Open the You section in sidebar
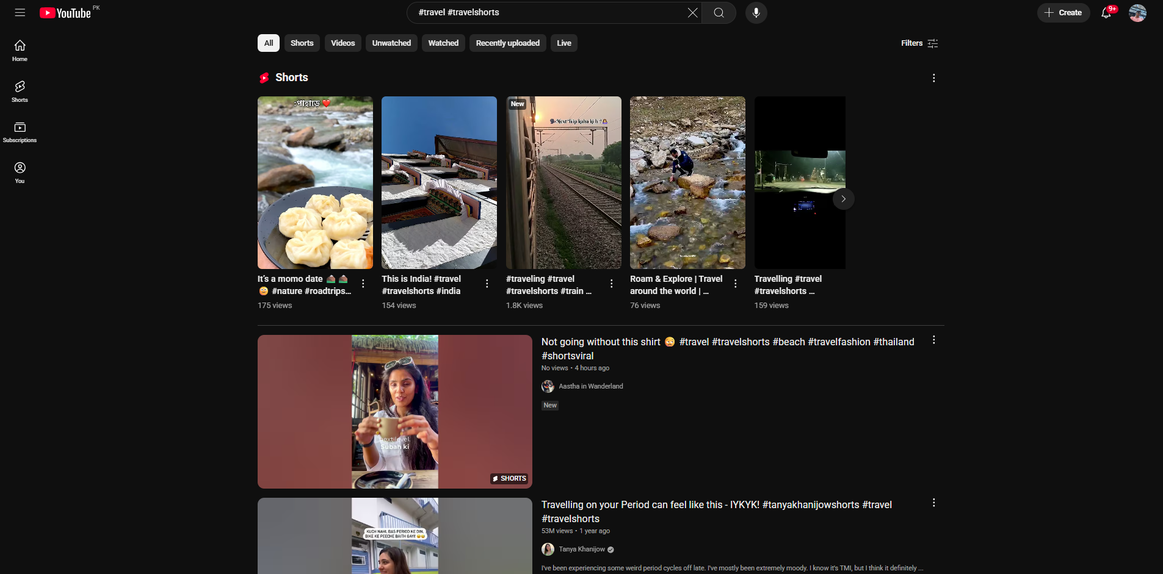This screenshot has height=574, width=1163. (x=20, y=173)
